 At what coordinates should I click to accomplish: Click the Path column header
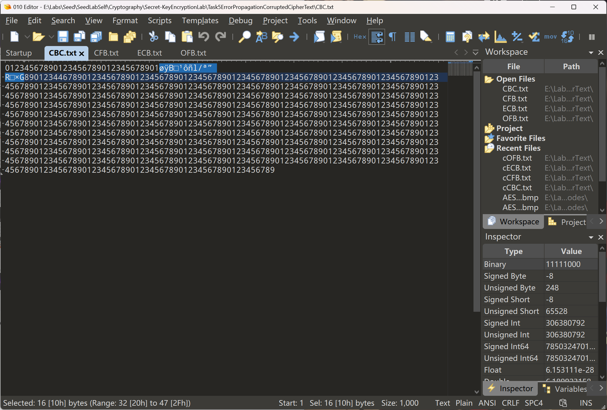point(571,66)
